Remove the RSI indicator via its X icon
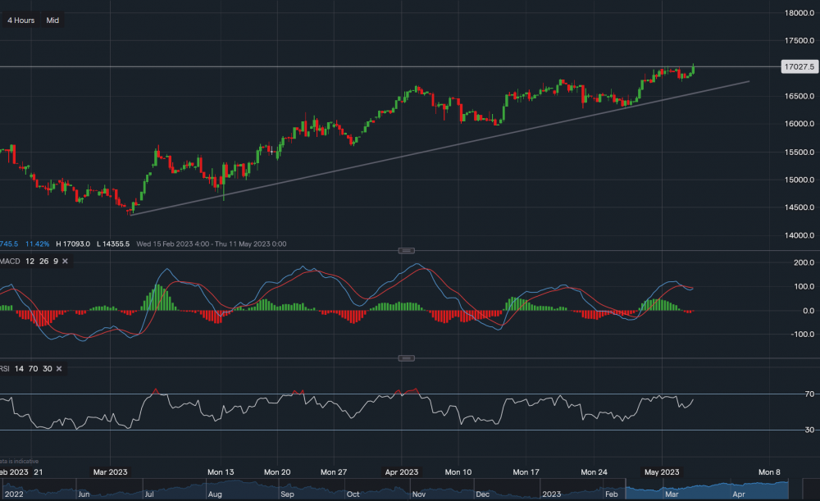Image resolution: width=820 pixels, height=501 pixels. coord(57,369)
